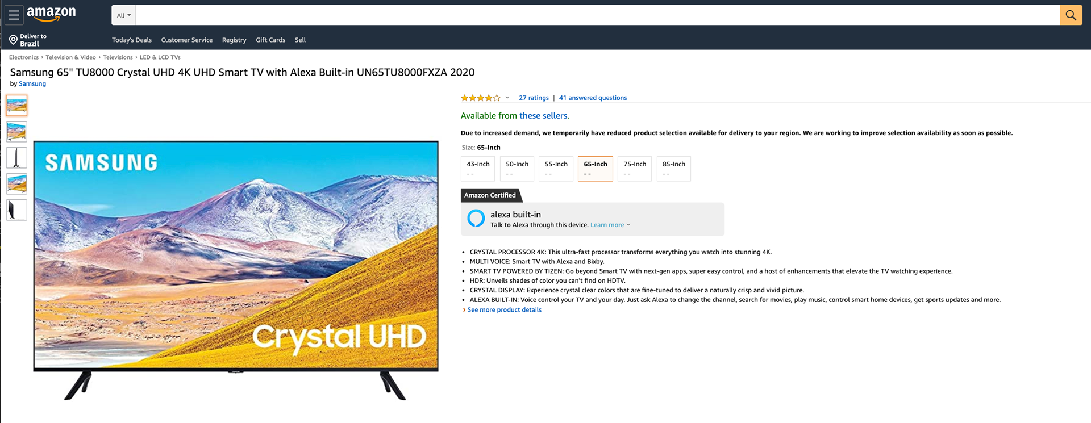The image size is (1091, 423).
Task: Select the 55-Inch size option
Action: [556, 169]
